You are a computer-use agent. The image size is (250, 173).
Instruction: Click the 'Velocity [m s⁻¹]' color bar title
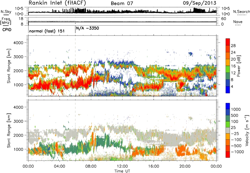pyautogui.click(x=247, y=130)
